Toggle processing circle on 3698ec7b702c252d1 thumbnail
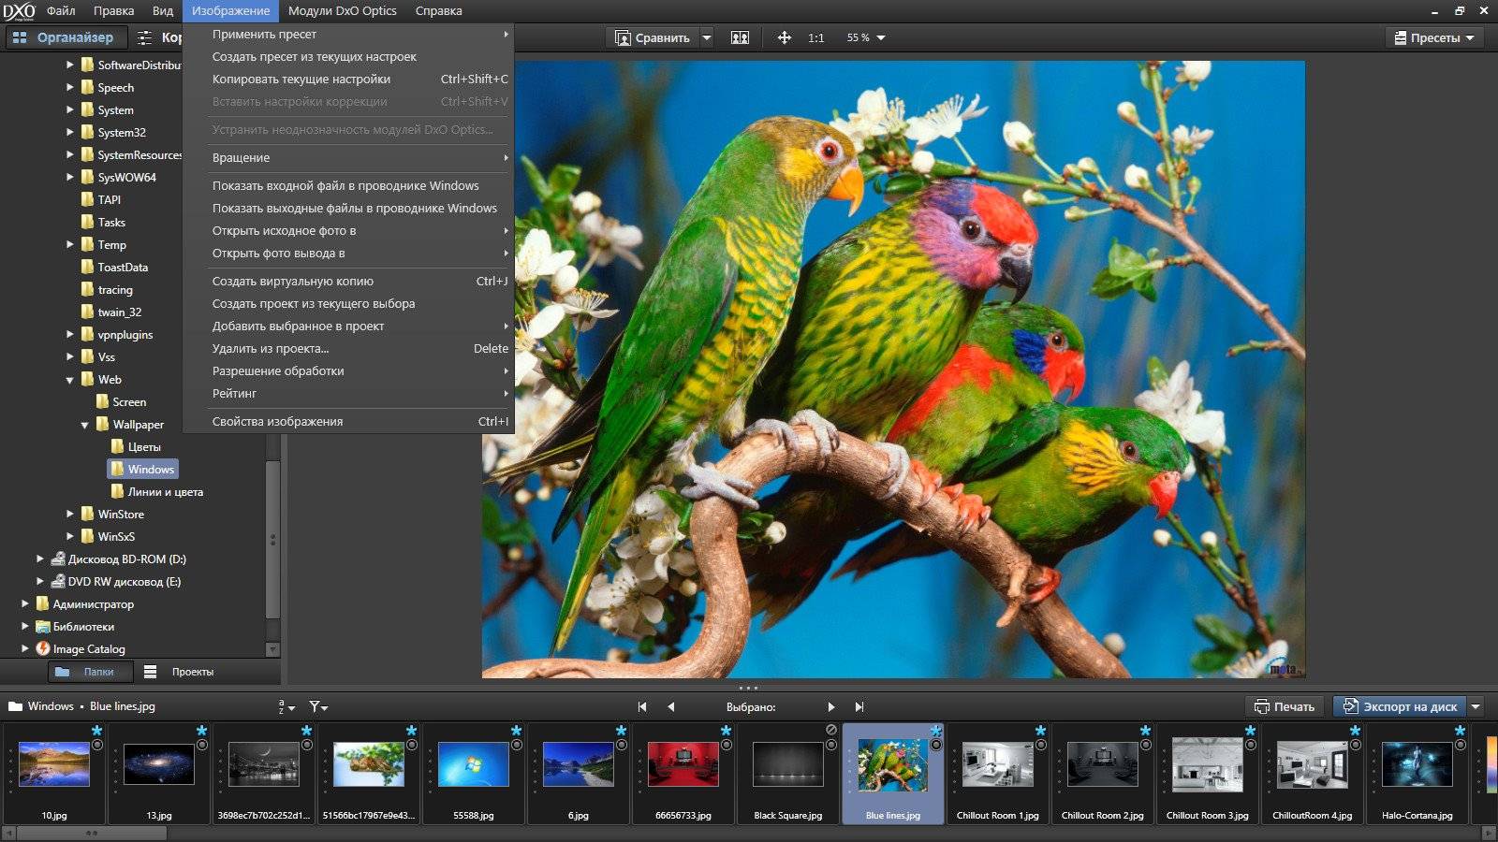This screenshot has width=1498, height=842. tap(307, 746)
